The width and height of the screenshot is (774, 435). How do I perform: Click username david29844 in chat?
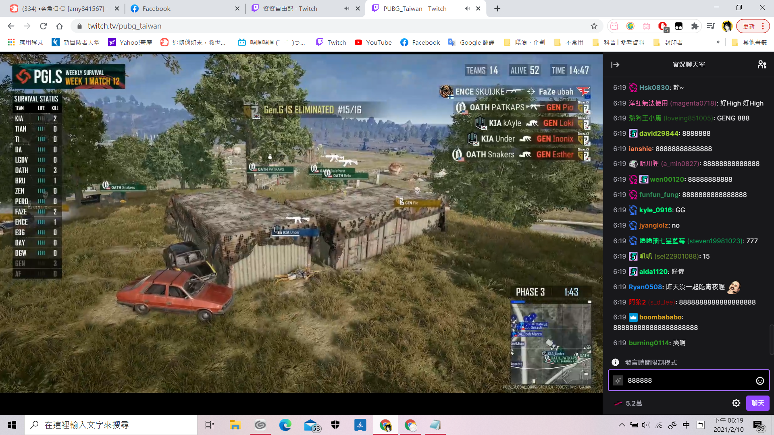pos(659,133)
